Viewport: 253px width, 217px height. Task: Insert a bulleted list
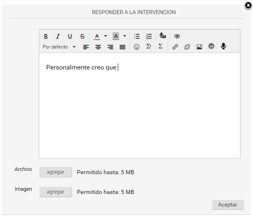point(137,36)
